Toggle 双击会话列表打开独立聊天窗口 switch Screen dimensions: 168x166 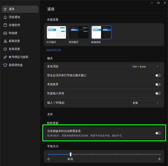tap(158, 76)
